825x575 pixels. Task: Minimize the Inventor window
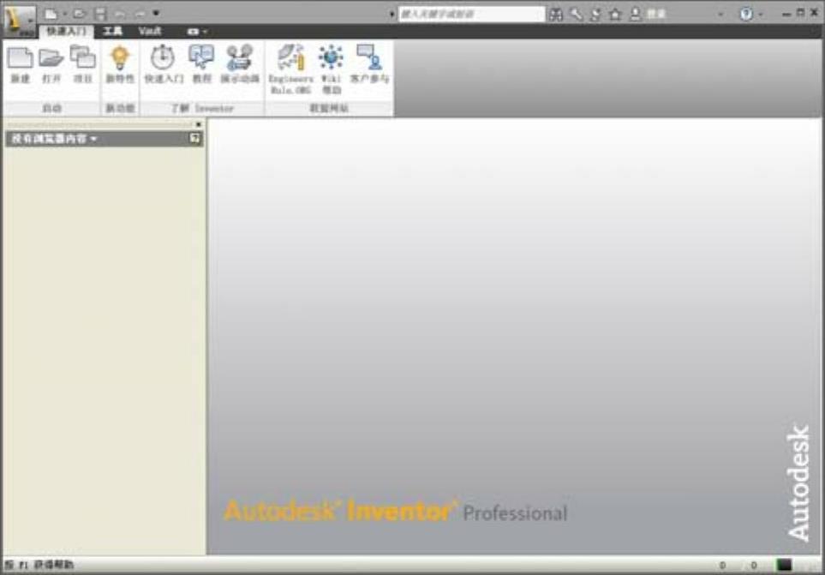coord(786,14)
